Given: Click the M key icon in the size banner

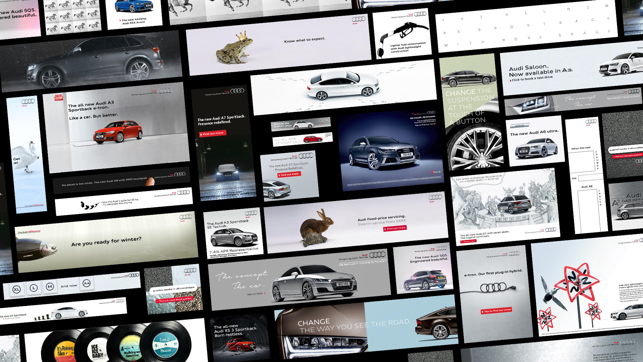Looking at the screenshot, I should pos(50,287).
